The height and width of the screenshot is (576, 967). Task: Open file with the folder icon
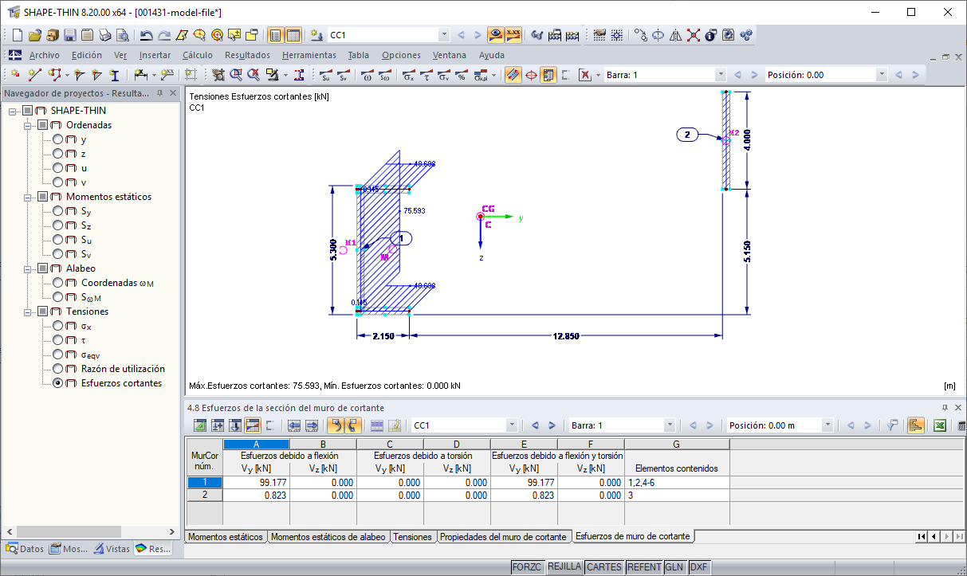tap(34, 35)
